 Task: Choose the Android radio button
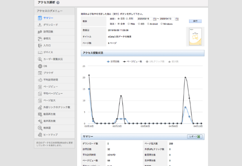click(x=148, y=24)
